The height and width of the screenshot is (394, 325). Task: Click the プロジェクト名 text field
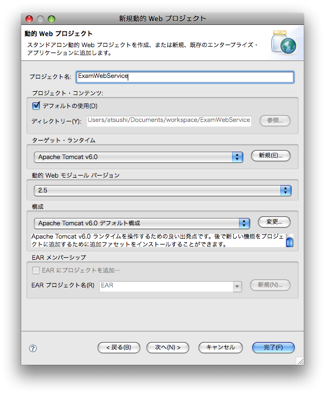pyautogui.click(x=185, y=76)
